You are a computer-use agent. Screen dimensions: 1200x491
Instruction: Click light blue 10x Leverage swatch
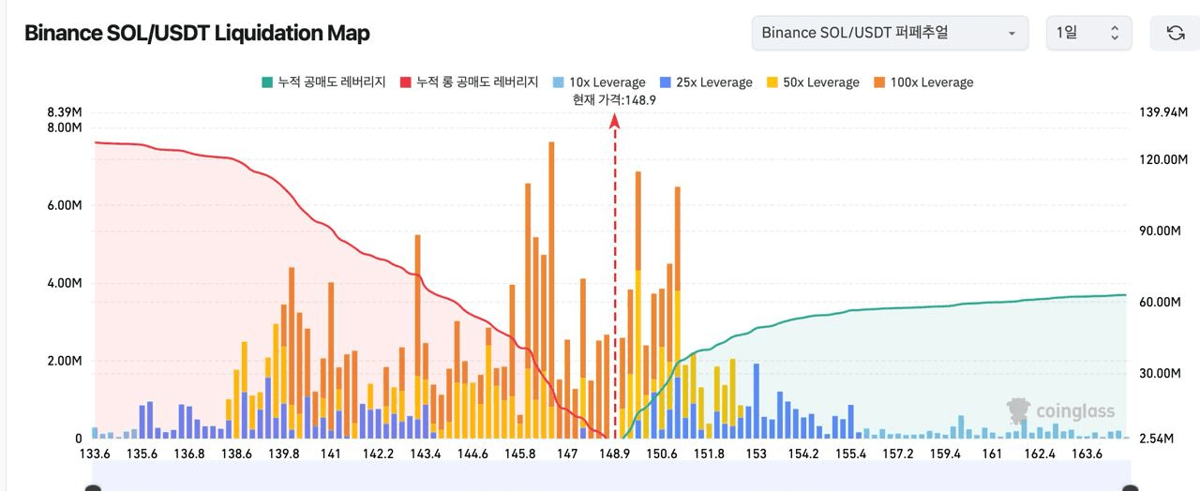(558, 82)
